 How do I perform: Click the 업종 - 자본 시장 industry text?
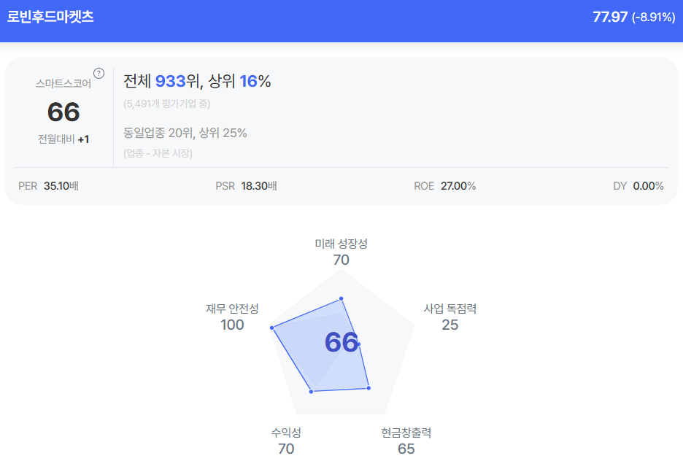[x=158, y=153]
